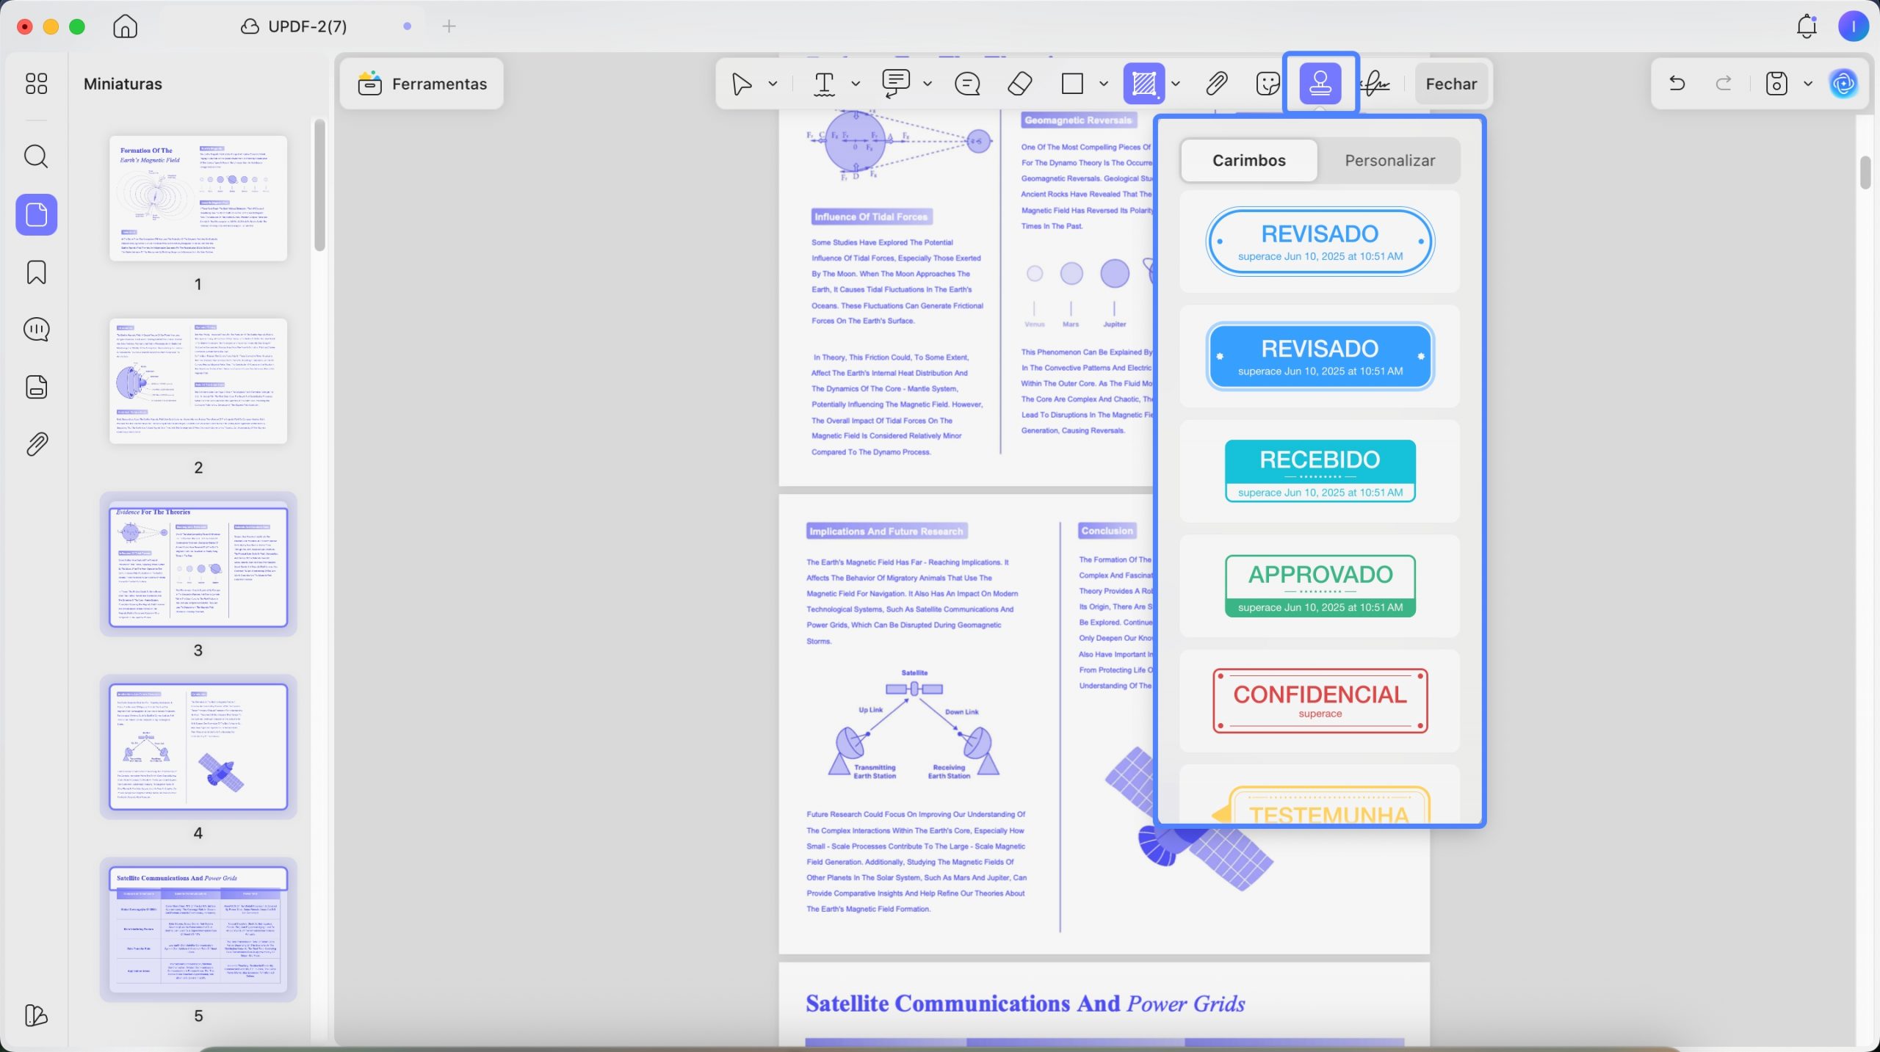Open the thumbnails grid view icon
Screen dimensions: 1880x1052
point(36,84)
